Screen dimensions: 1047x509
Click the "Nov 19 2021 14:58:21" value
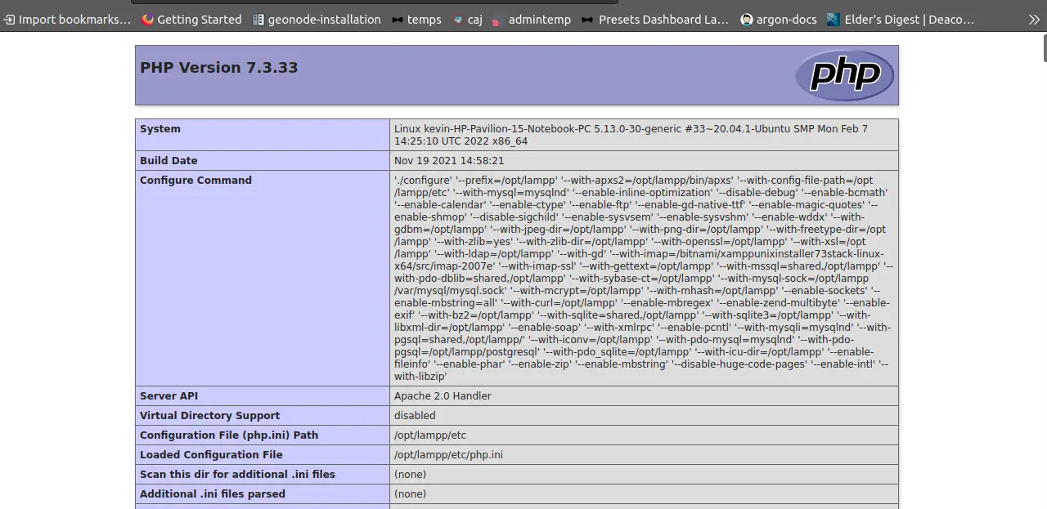point(449,161)
